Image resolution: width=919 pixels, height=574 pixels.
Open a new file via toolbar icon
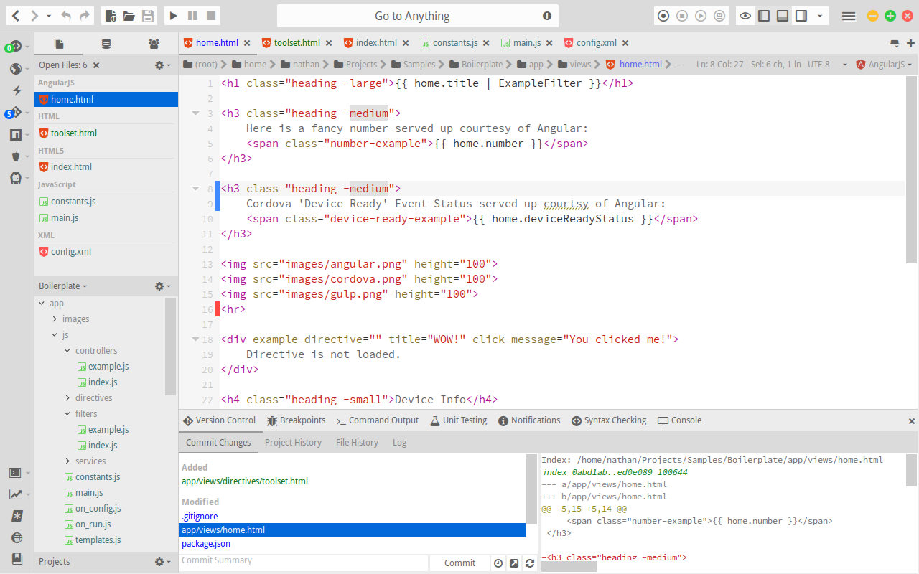(x=111, y=15)
